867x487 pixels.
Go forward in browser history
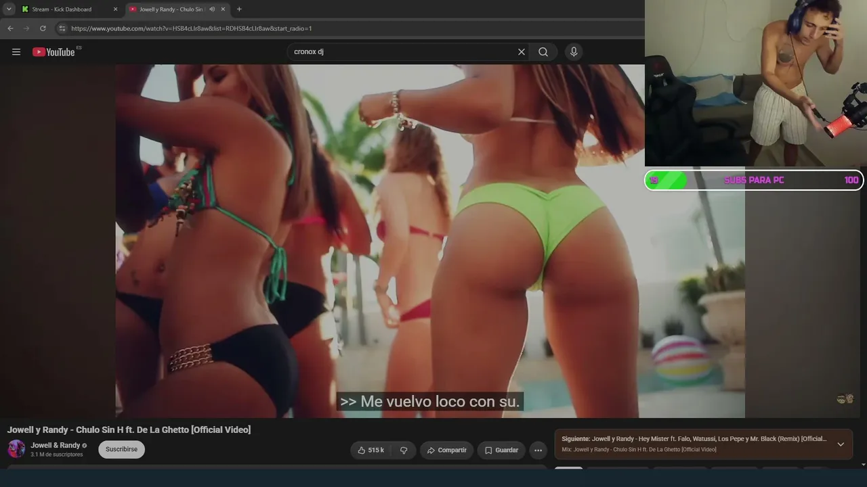click(26, 28)
